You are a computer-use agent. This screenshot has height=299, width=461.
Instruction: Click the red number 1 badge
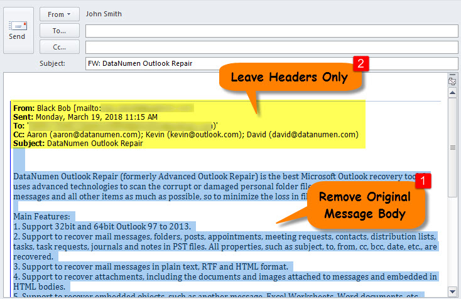click(x=425, y=181)
